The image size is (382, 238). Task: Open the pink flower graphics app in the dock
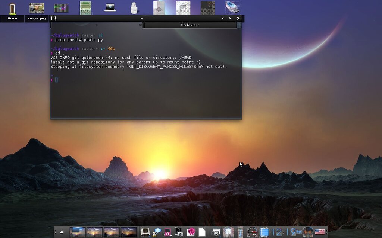[191, 232]
